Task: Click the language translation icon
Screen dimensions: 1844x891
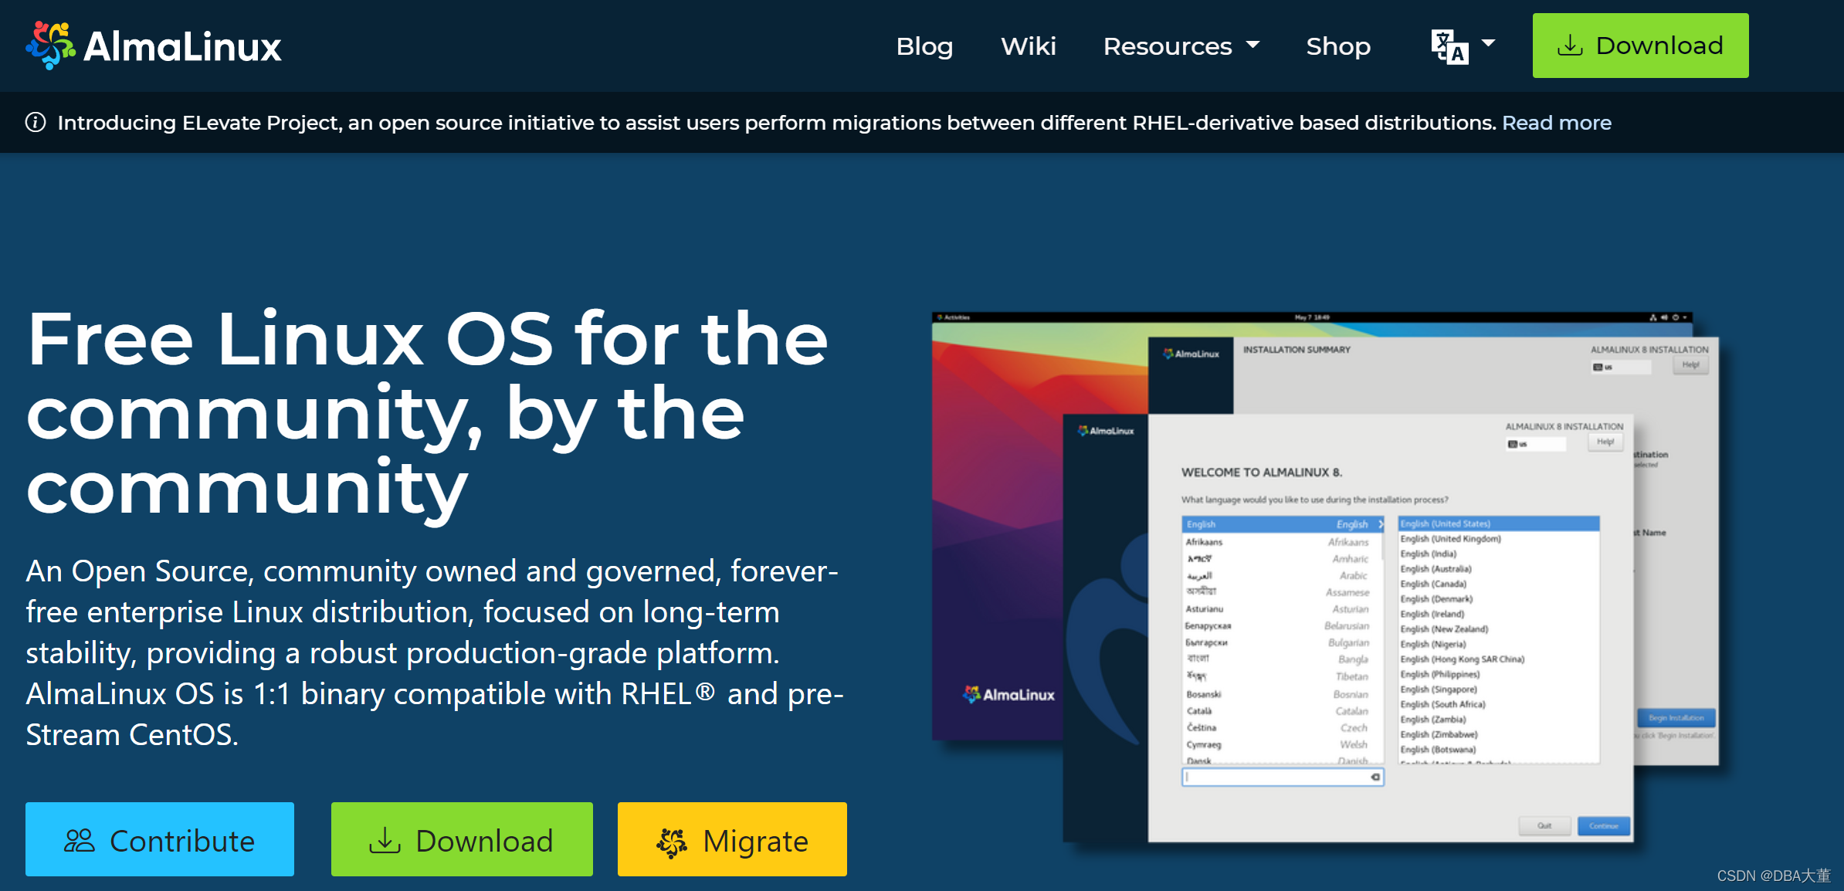Action: (x=1449, y=46)
